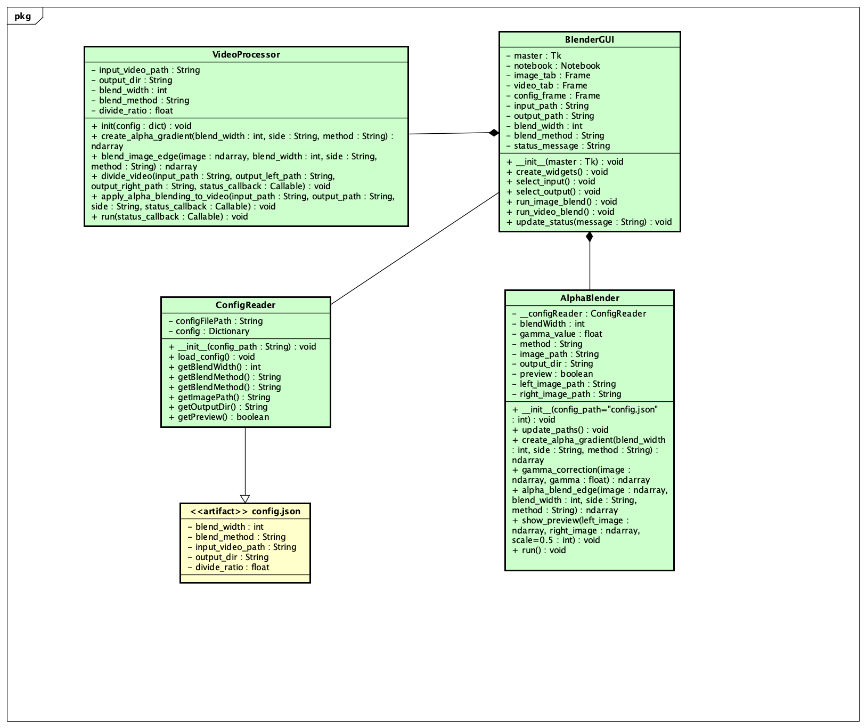Select the line between ConfigReader and BlenderGUI

pos(414,248)
